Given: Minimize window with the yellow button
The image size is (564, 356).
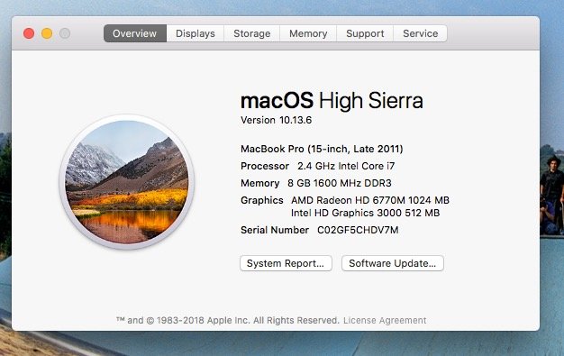Looking at the screenshot, I should [x=47, y=33].
